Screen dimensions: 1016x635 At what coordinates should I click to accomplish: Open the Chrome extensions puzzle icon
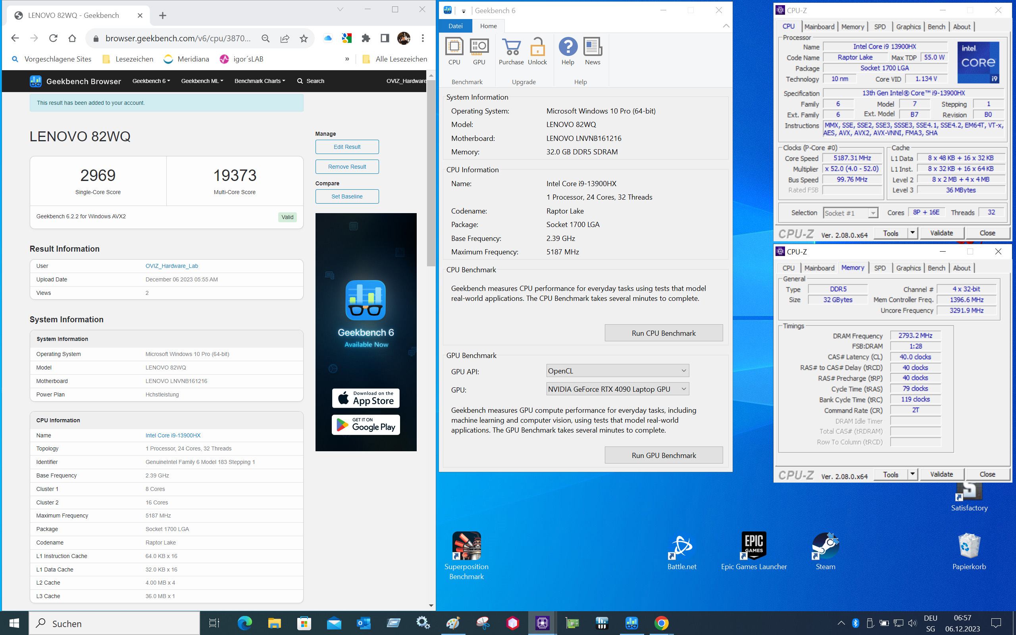click(366, 38)
